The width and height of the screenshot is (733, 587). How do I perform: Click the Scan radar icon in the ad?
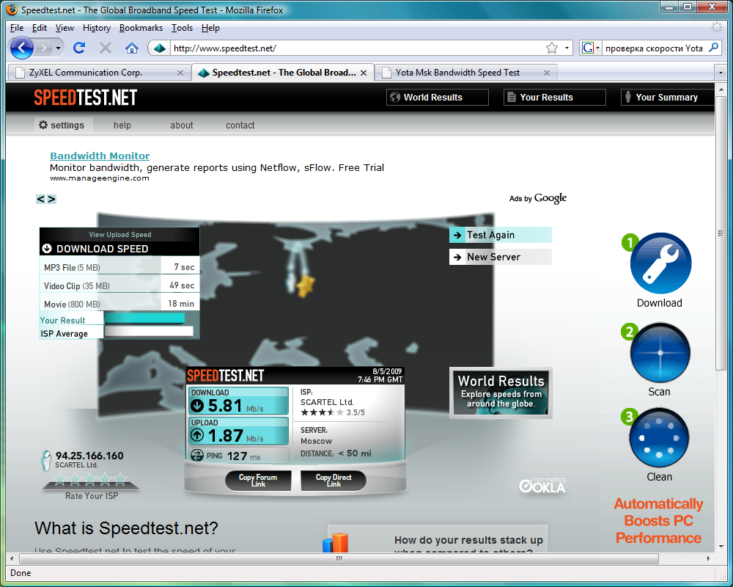[660, 352]
